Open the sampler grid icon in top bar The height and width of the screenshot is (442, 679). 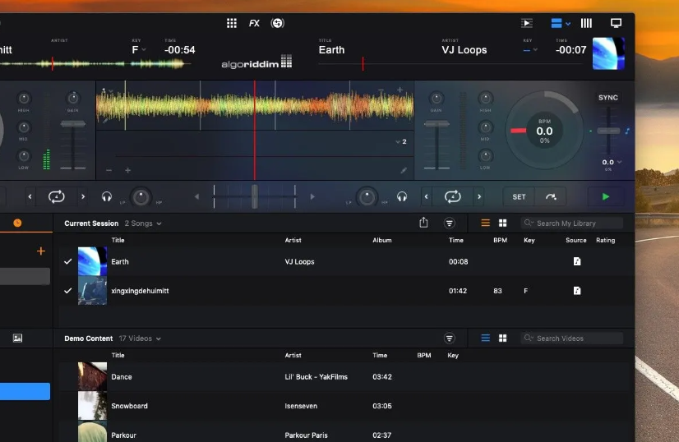point(232,23)
